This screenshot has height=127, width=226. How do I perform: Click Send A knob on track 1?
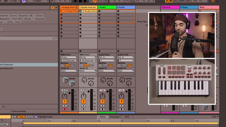[x=65, y=80]
